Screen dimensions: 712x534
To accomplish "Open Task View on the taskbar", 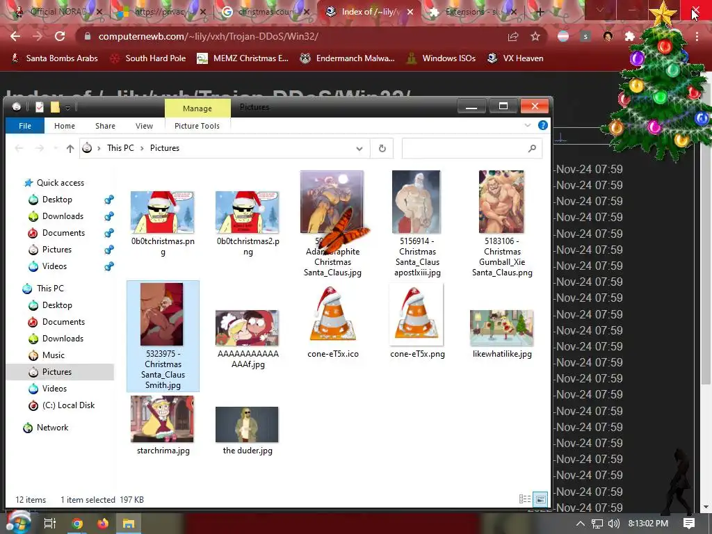I will 49,524.
